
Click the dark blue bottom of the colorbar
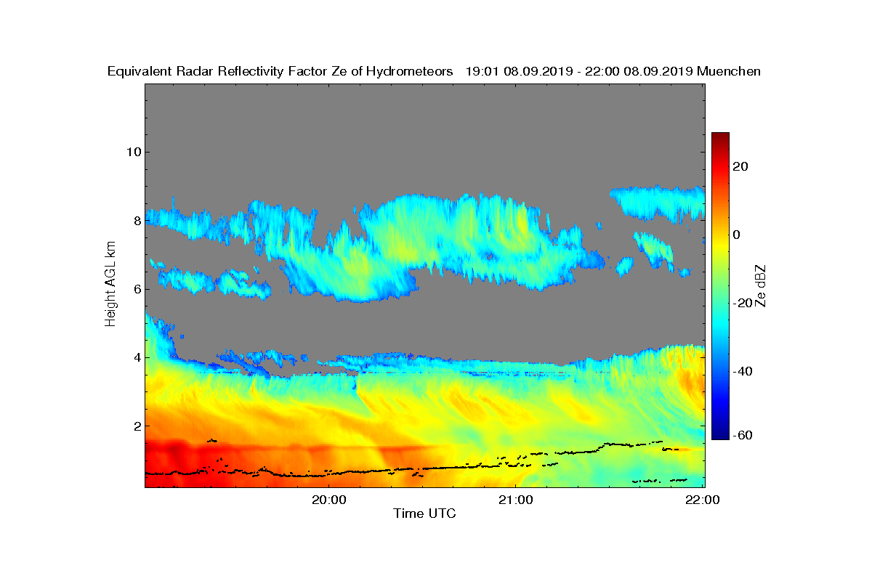[x=720, y=434]
